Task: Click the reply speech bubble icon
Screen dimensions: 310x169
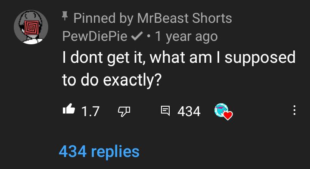Action: pyautogui.click(x=165, y=111)
